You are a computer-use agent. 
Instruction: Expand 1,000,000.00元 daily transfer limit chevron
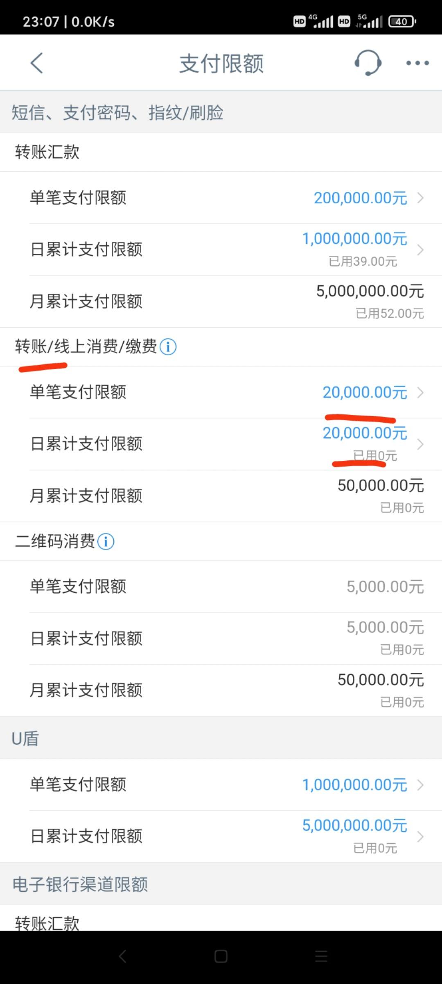coord(420,250)
